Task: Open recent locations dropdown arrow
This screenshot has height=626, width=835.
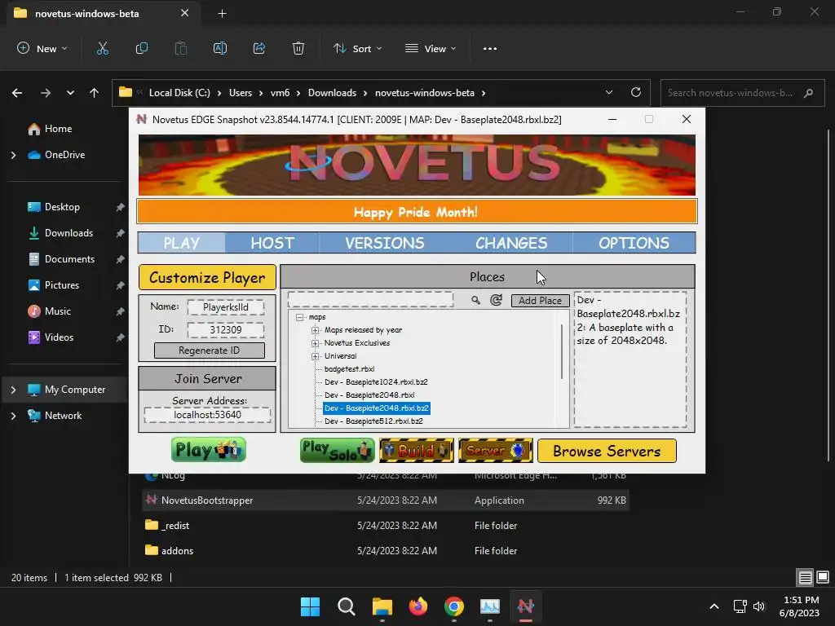Action: [70, 93]
